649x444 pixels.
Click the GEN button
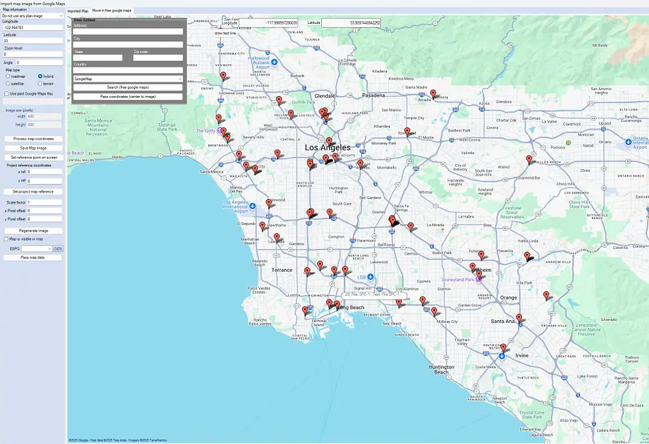(58, 248)
